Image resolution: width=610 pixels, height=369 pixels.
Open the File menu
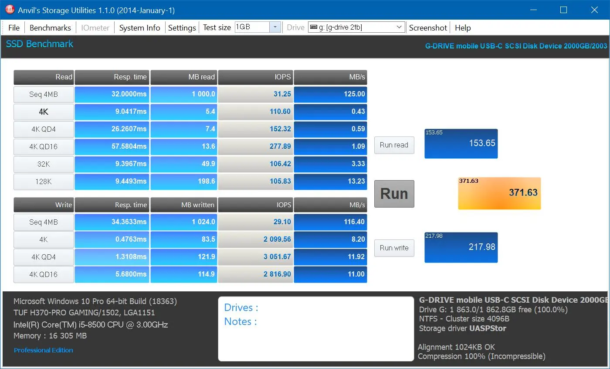14,27
